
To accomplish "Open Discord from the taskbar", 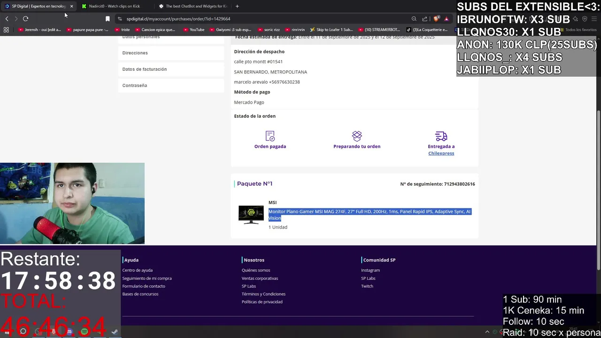I will tap(69, 331).
